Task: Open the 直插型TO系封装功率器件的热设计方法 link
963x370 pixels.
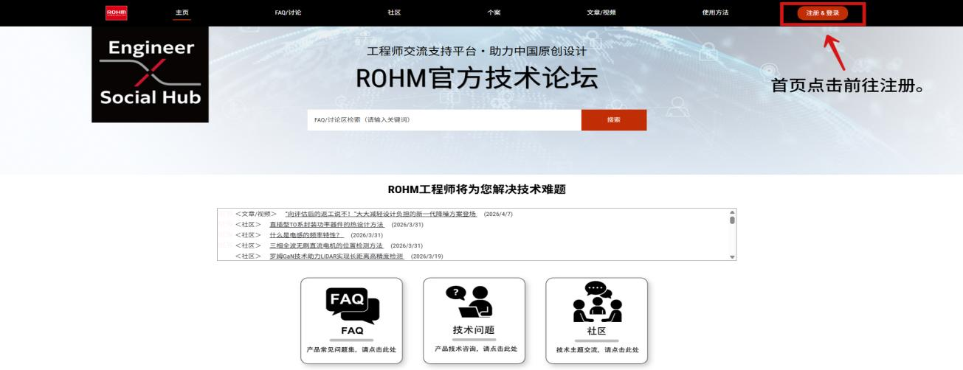Action: click(326, 224)
